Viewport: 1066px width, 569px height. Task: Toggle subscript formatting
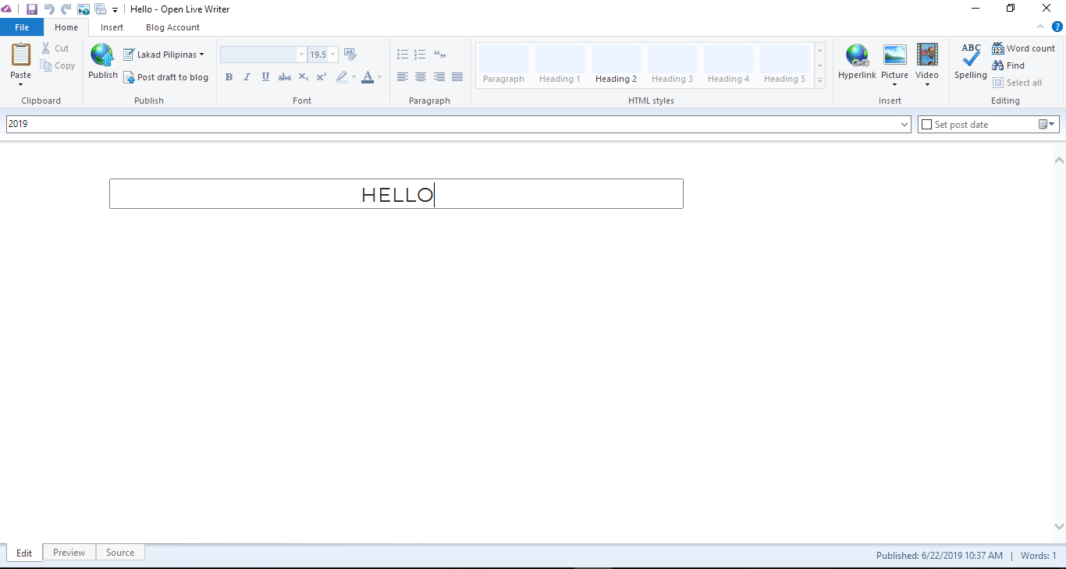coord(304,77)
